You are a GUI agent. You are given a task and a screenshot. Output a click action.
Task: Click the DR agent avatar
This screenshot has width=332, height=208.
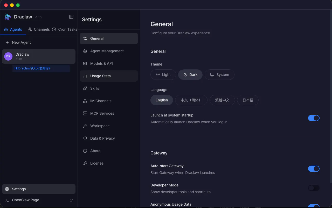tap(8, 56)
